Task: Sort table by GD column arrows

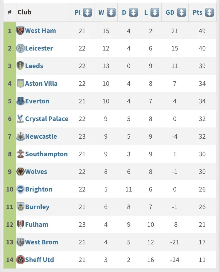Action: [182, 12]
